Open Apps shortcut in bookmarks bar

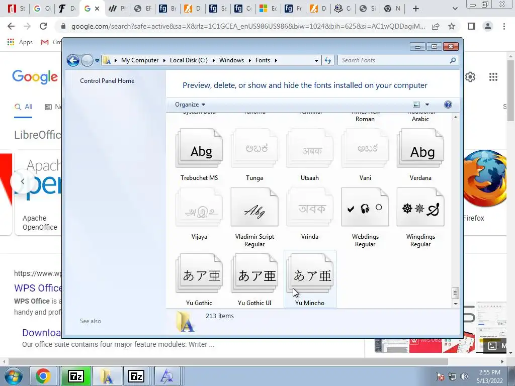tap(20, 42)
